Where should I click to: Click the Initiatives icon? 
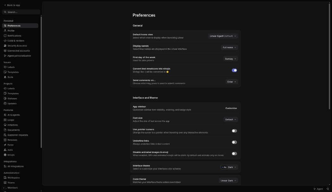pyautogui.click(x=5, y=125)
